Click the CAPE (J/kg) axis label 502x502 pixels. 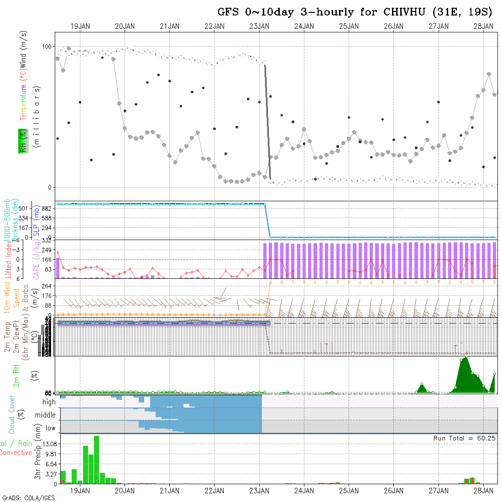point(36,261)
